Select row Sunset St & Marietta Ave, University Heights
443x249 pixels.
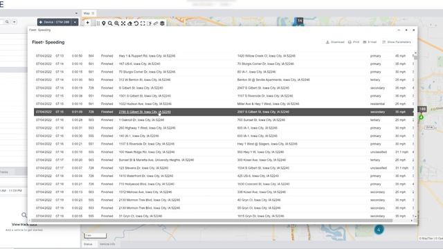[224, 160]
